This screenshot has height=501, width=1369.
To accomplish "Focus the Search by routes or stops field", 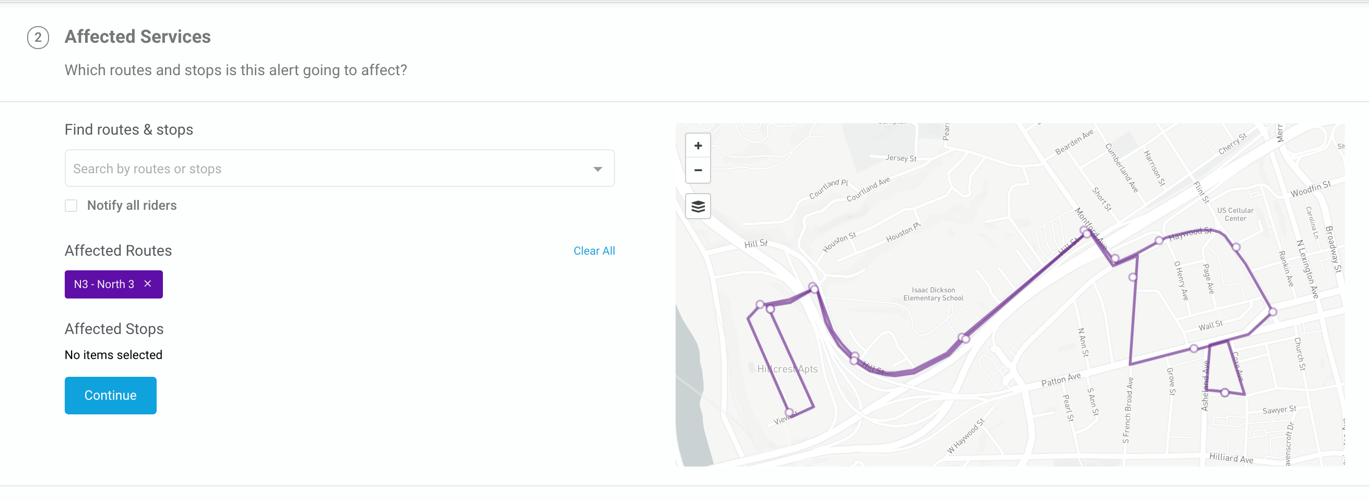I will point(339,169).
